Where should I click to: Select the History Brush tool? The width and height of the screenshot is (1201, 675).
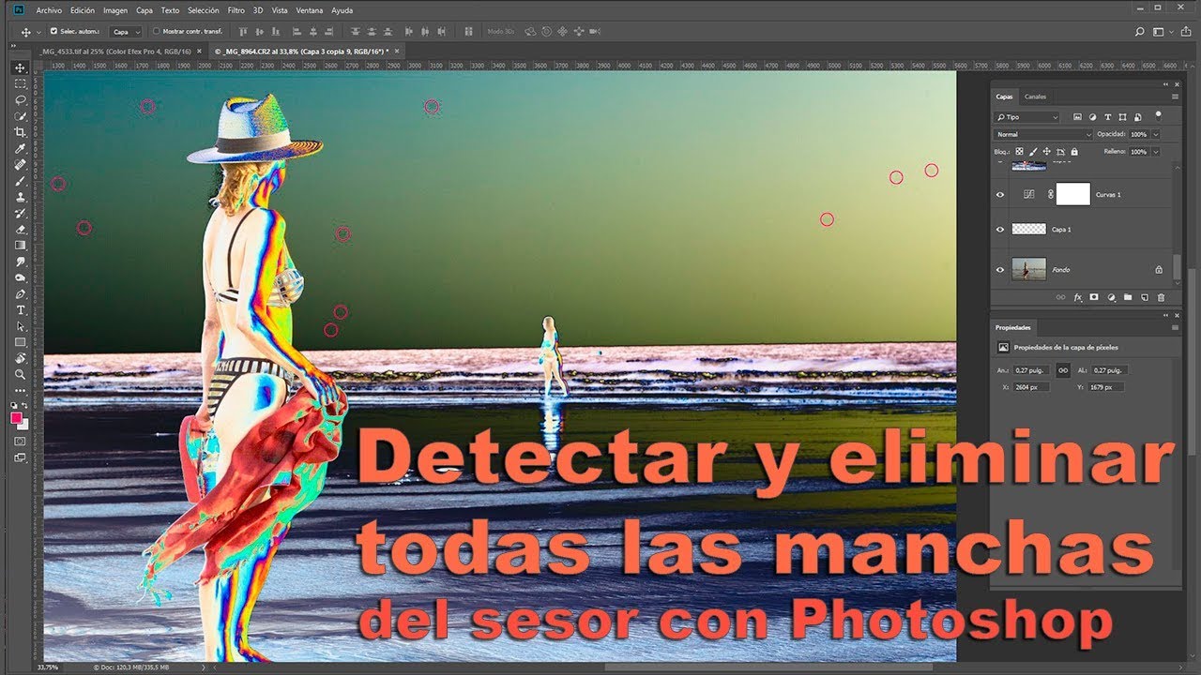tap(21, 213)
